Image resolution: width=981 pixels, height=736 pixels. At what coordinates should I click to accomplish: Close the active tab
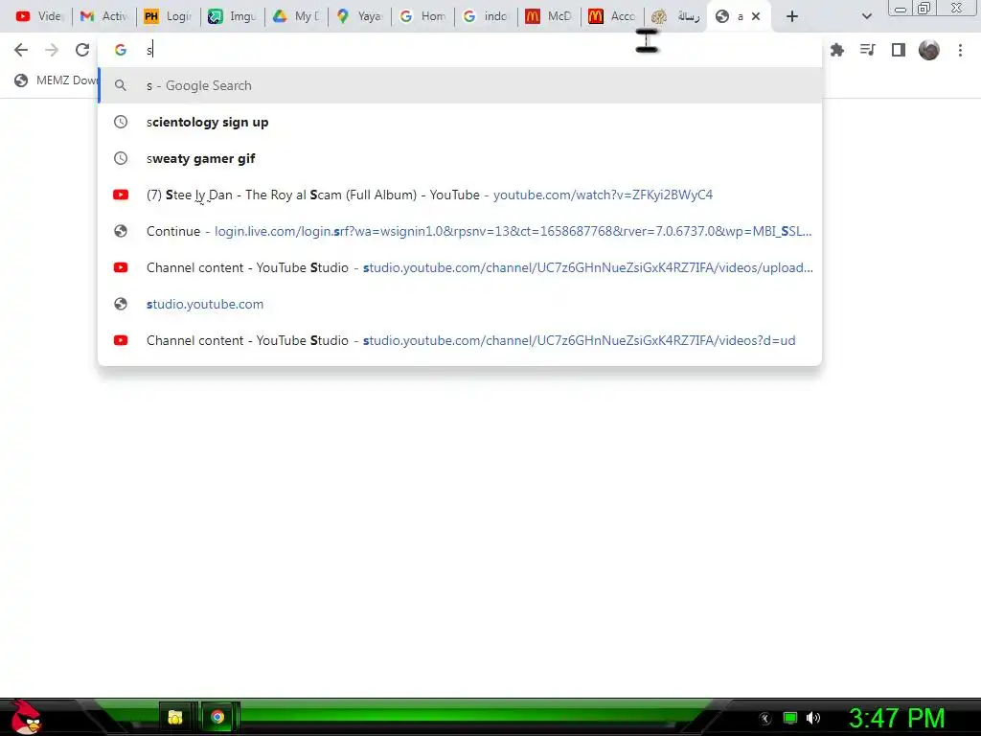[756, 16]
